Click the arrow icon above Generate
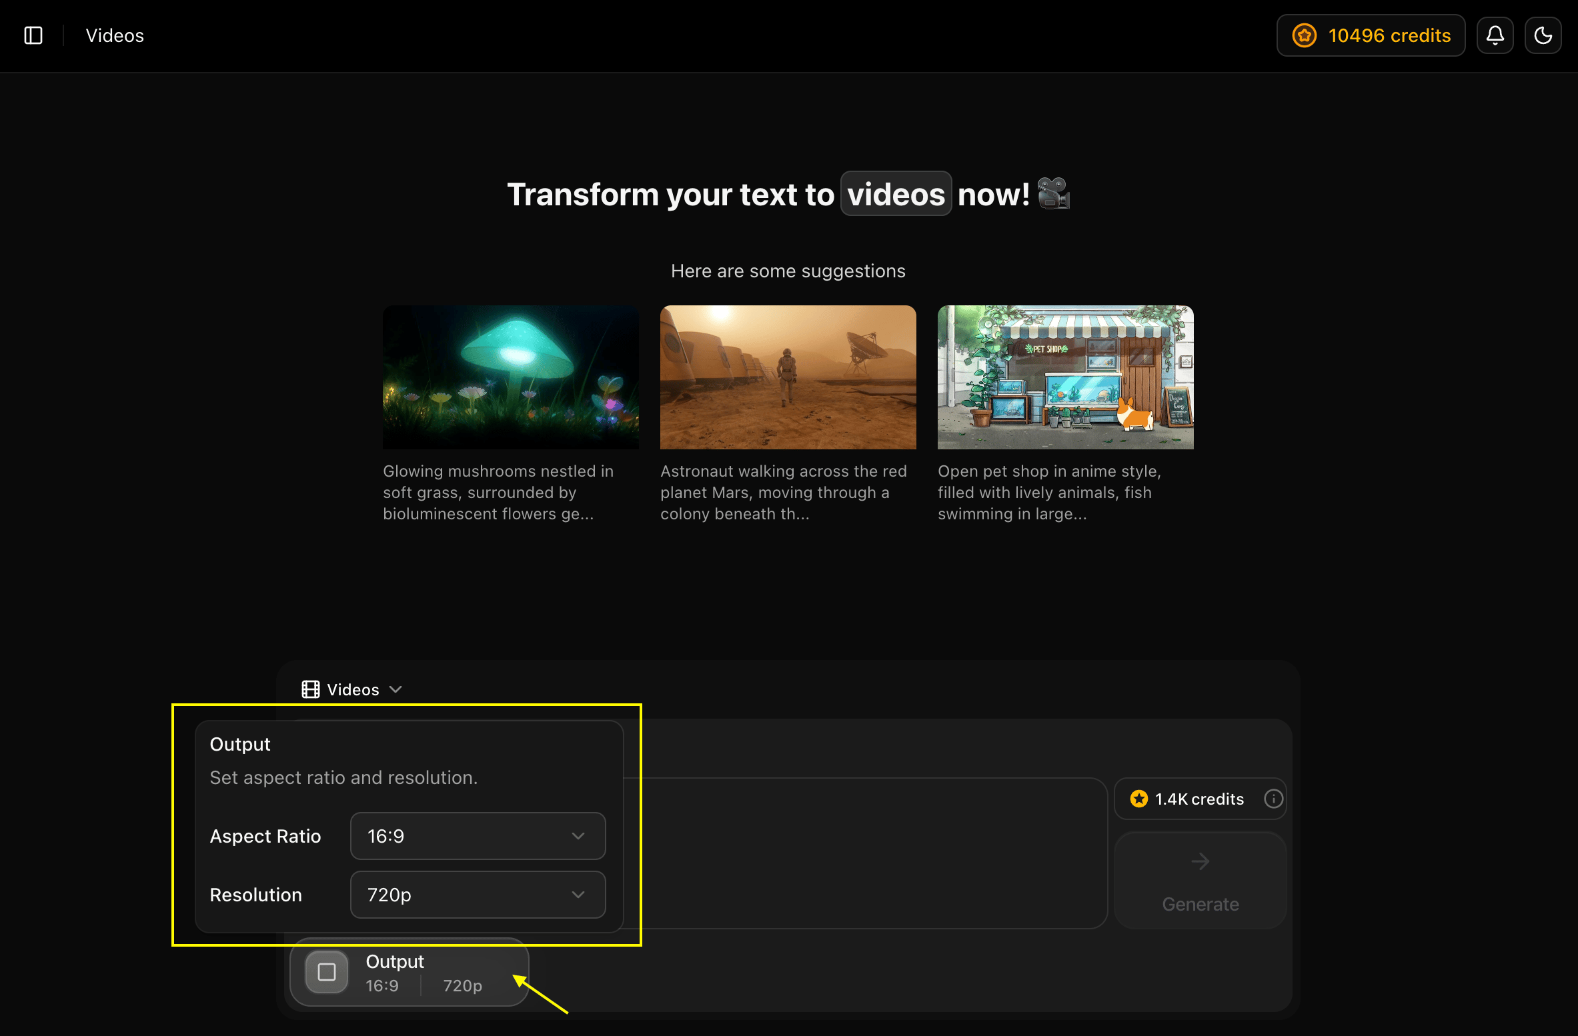 click(1201, 861)
